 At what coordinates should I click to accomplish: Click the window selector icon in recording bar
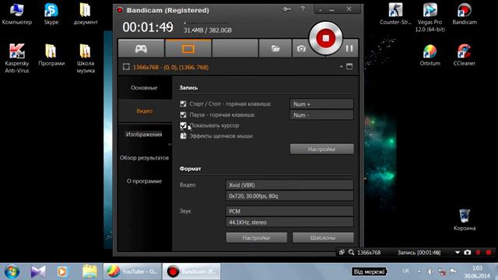pyautogui.click(x=342, y=252)
